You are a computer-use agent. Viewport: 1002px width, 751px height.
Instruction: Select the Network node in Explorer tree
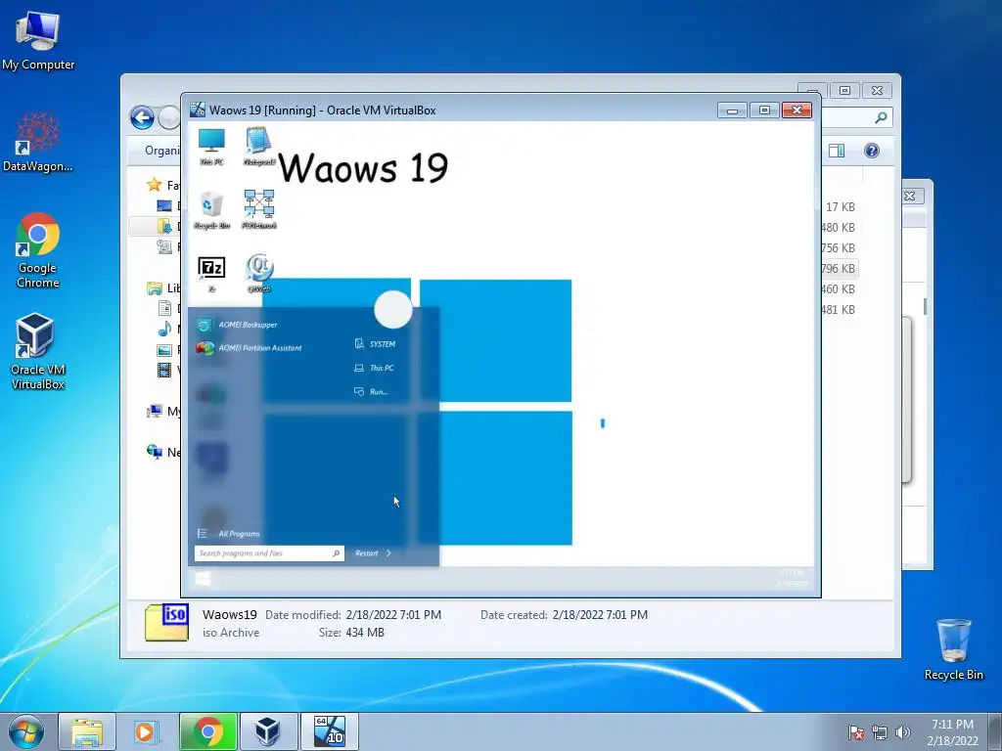163,452
